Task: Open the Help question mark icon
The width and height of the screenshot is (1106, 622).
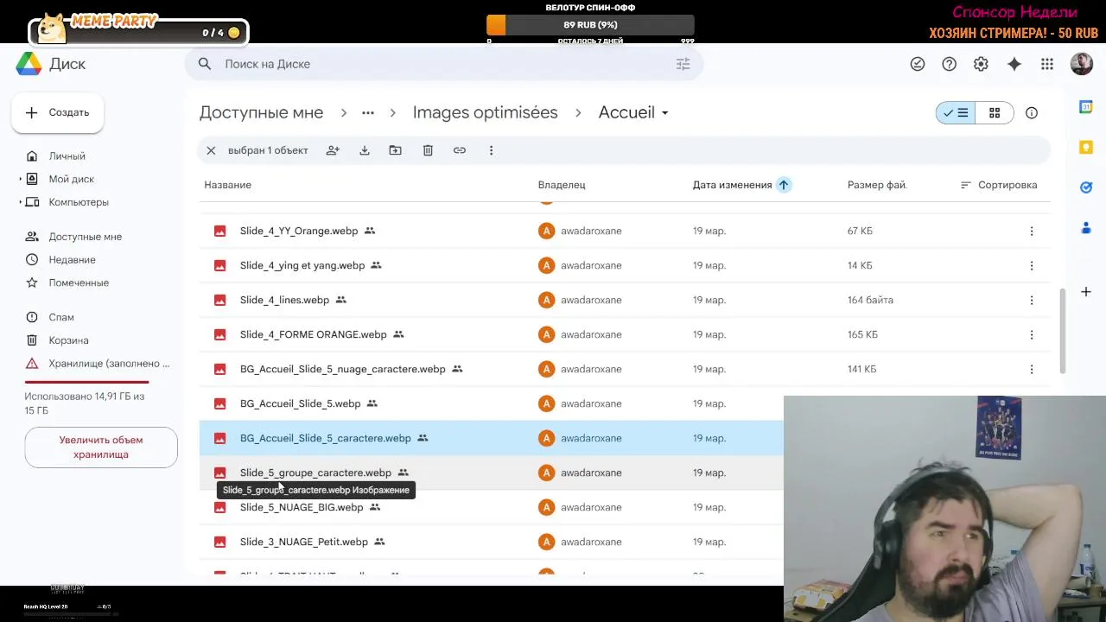Action: coord(950,64)
